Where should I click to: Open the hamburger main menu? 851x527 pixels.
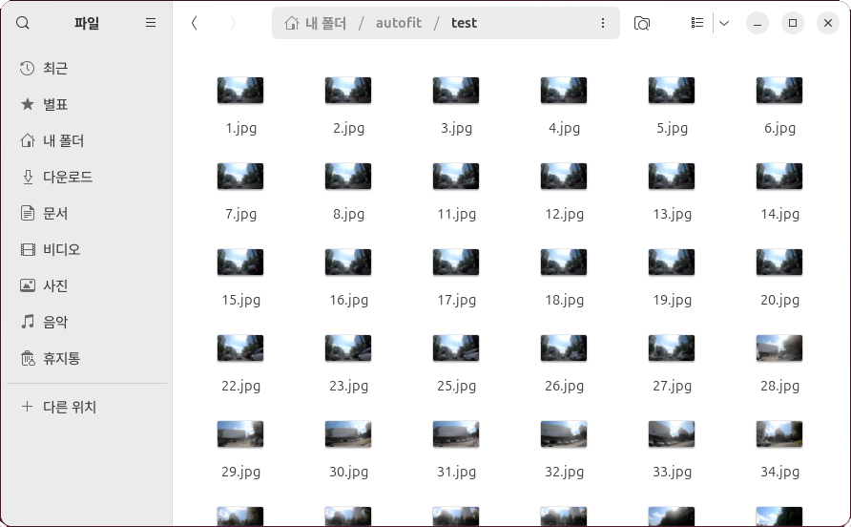tap(151, 23)
